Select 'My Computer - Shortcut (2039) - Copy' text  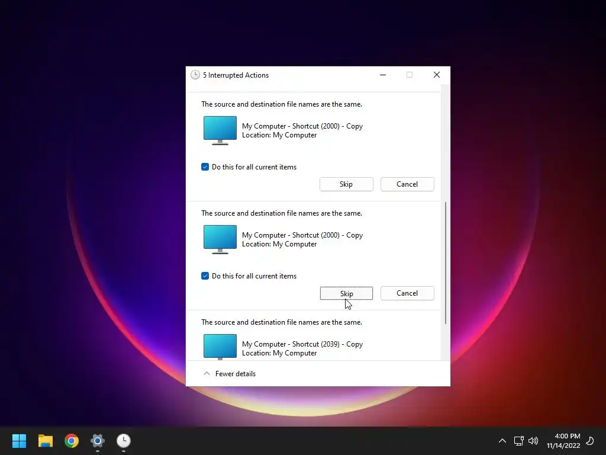coord(302,344)
